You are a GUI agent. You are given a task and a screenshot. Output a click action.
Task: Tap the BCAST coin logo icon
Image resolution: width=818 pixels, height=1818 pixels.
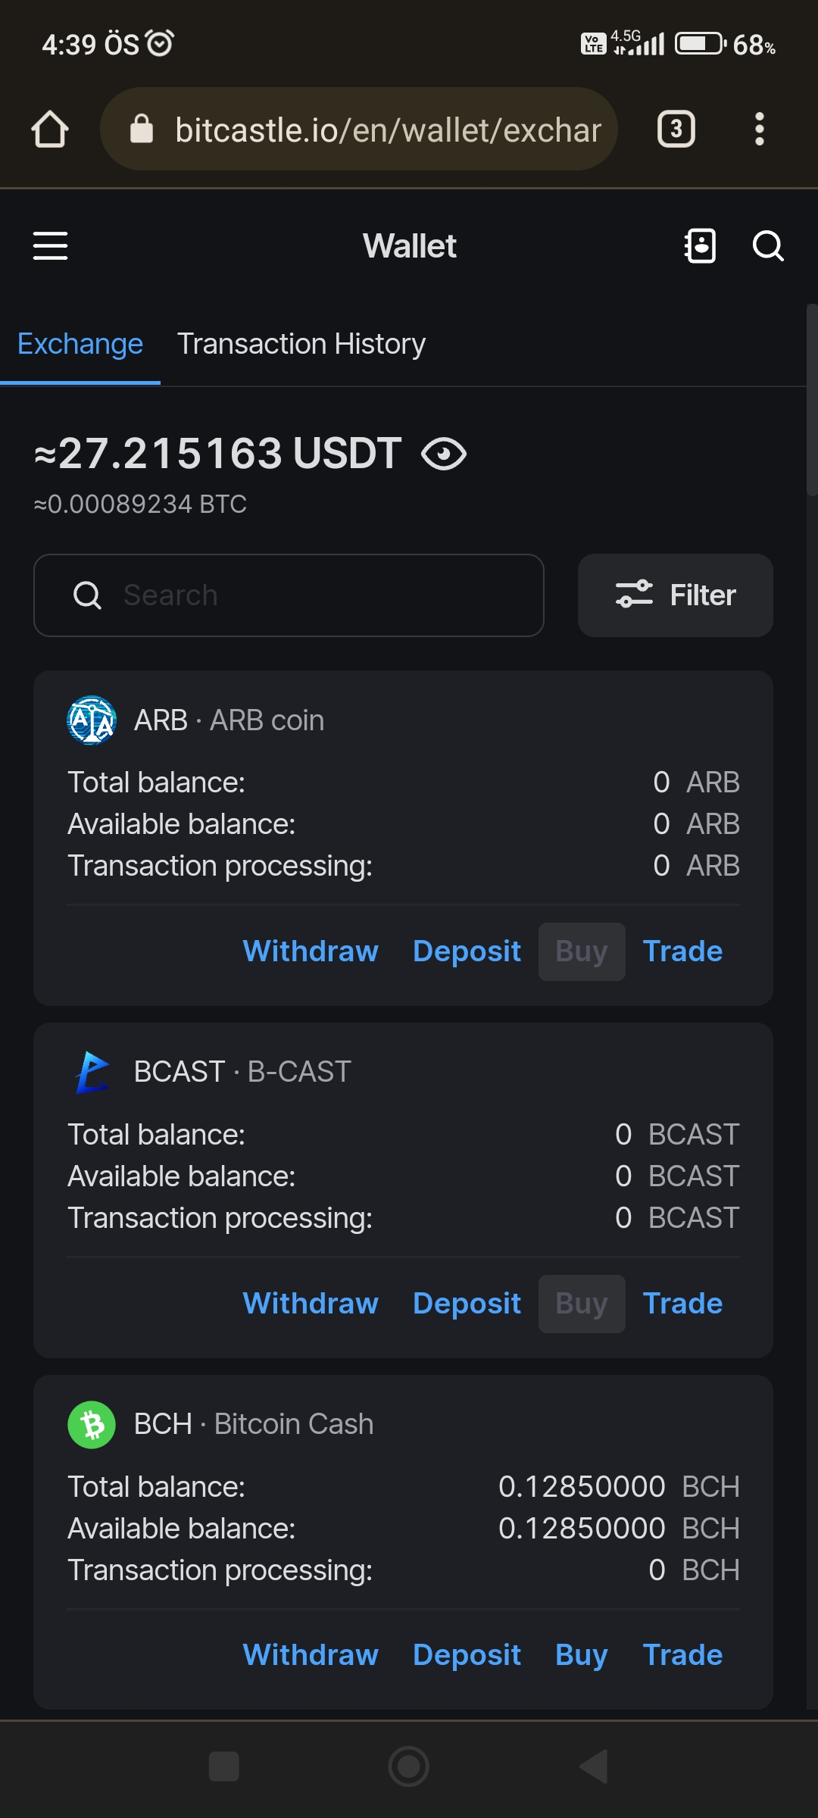92,1072
